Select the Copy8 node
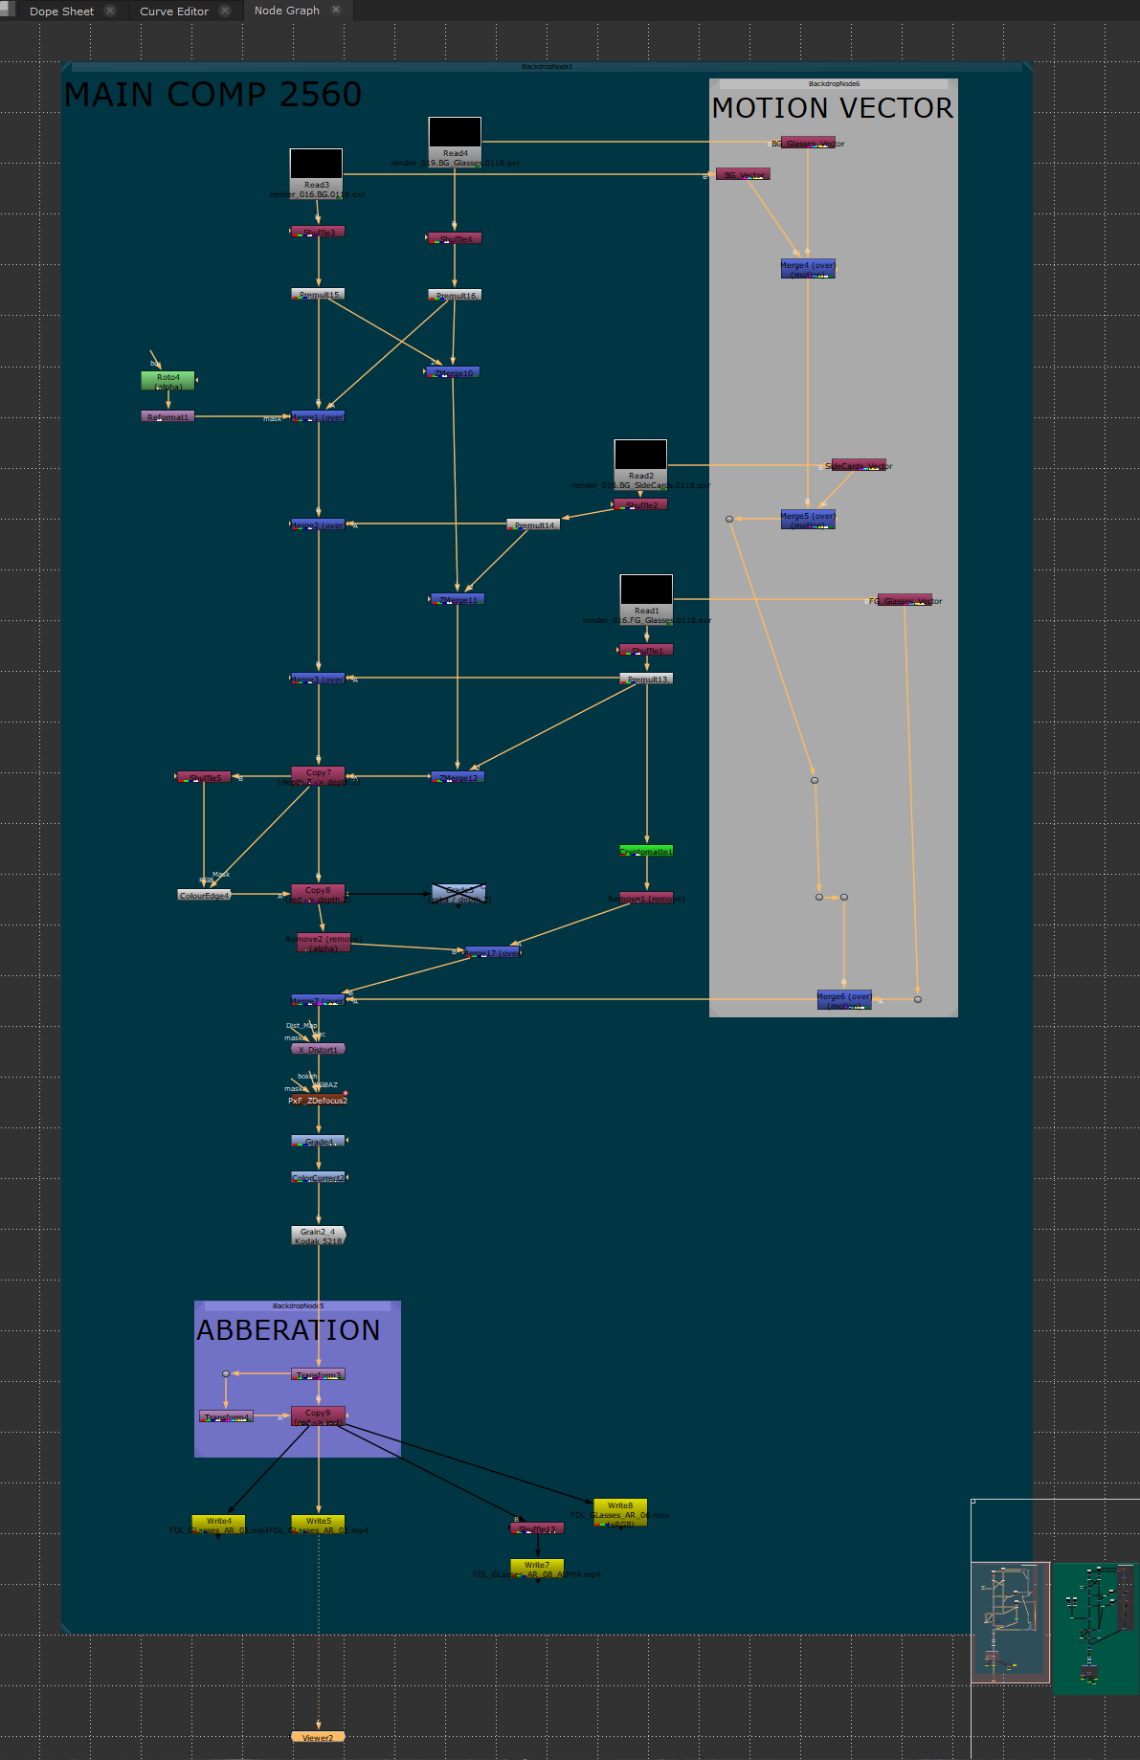Viewport: 1140px width, 1760px height. point(318,894)
